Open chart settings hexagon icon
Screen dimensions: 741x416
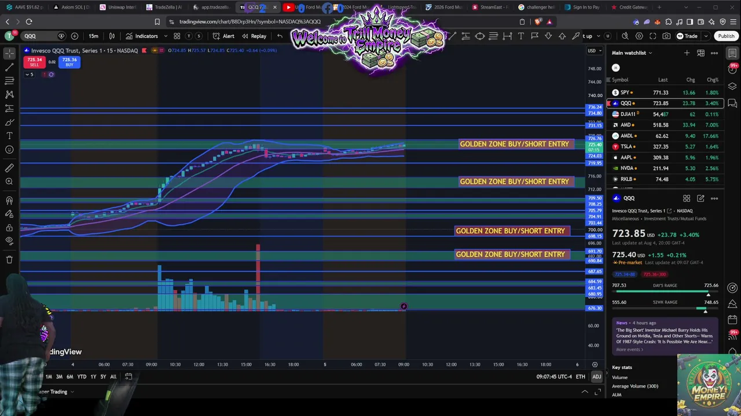click(x=640, y=36)
